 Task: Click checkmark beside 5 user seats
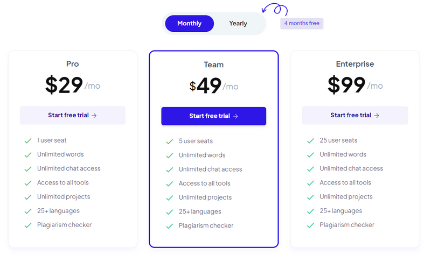170,141
